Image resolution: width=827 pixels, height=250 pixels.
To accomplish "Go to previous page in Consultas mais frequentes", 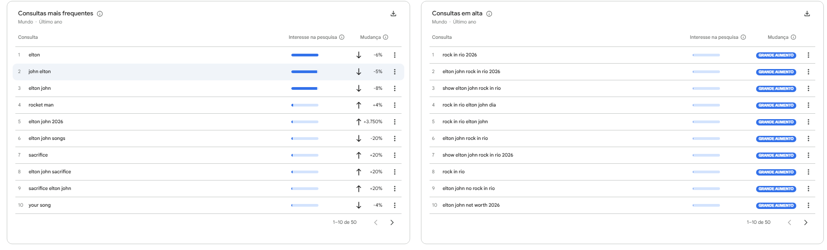I will [376, 222].
